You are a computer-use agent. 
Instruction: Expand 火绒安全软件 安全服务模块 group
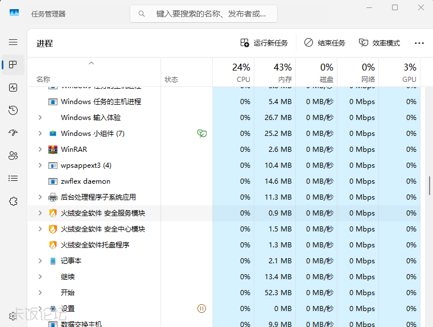[40, 213]
